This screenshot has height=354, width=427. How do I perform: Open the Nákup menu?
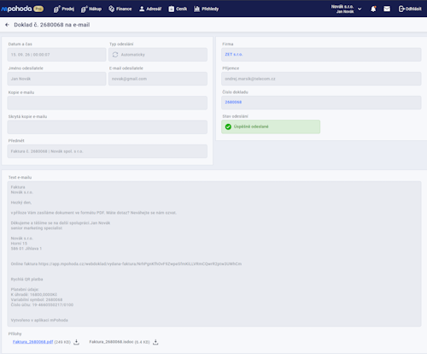(x=91, y=9)
